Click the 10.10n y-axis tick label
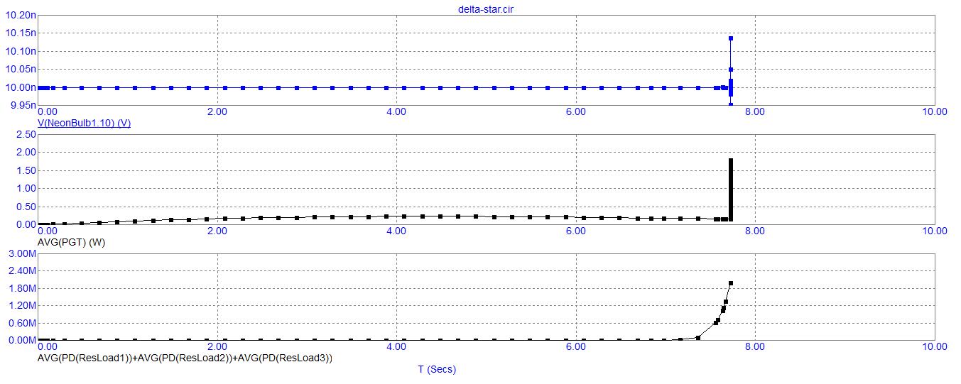The image size is (961, 384). (19, 51)
